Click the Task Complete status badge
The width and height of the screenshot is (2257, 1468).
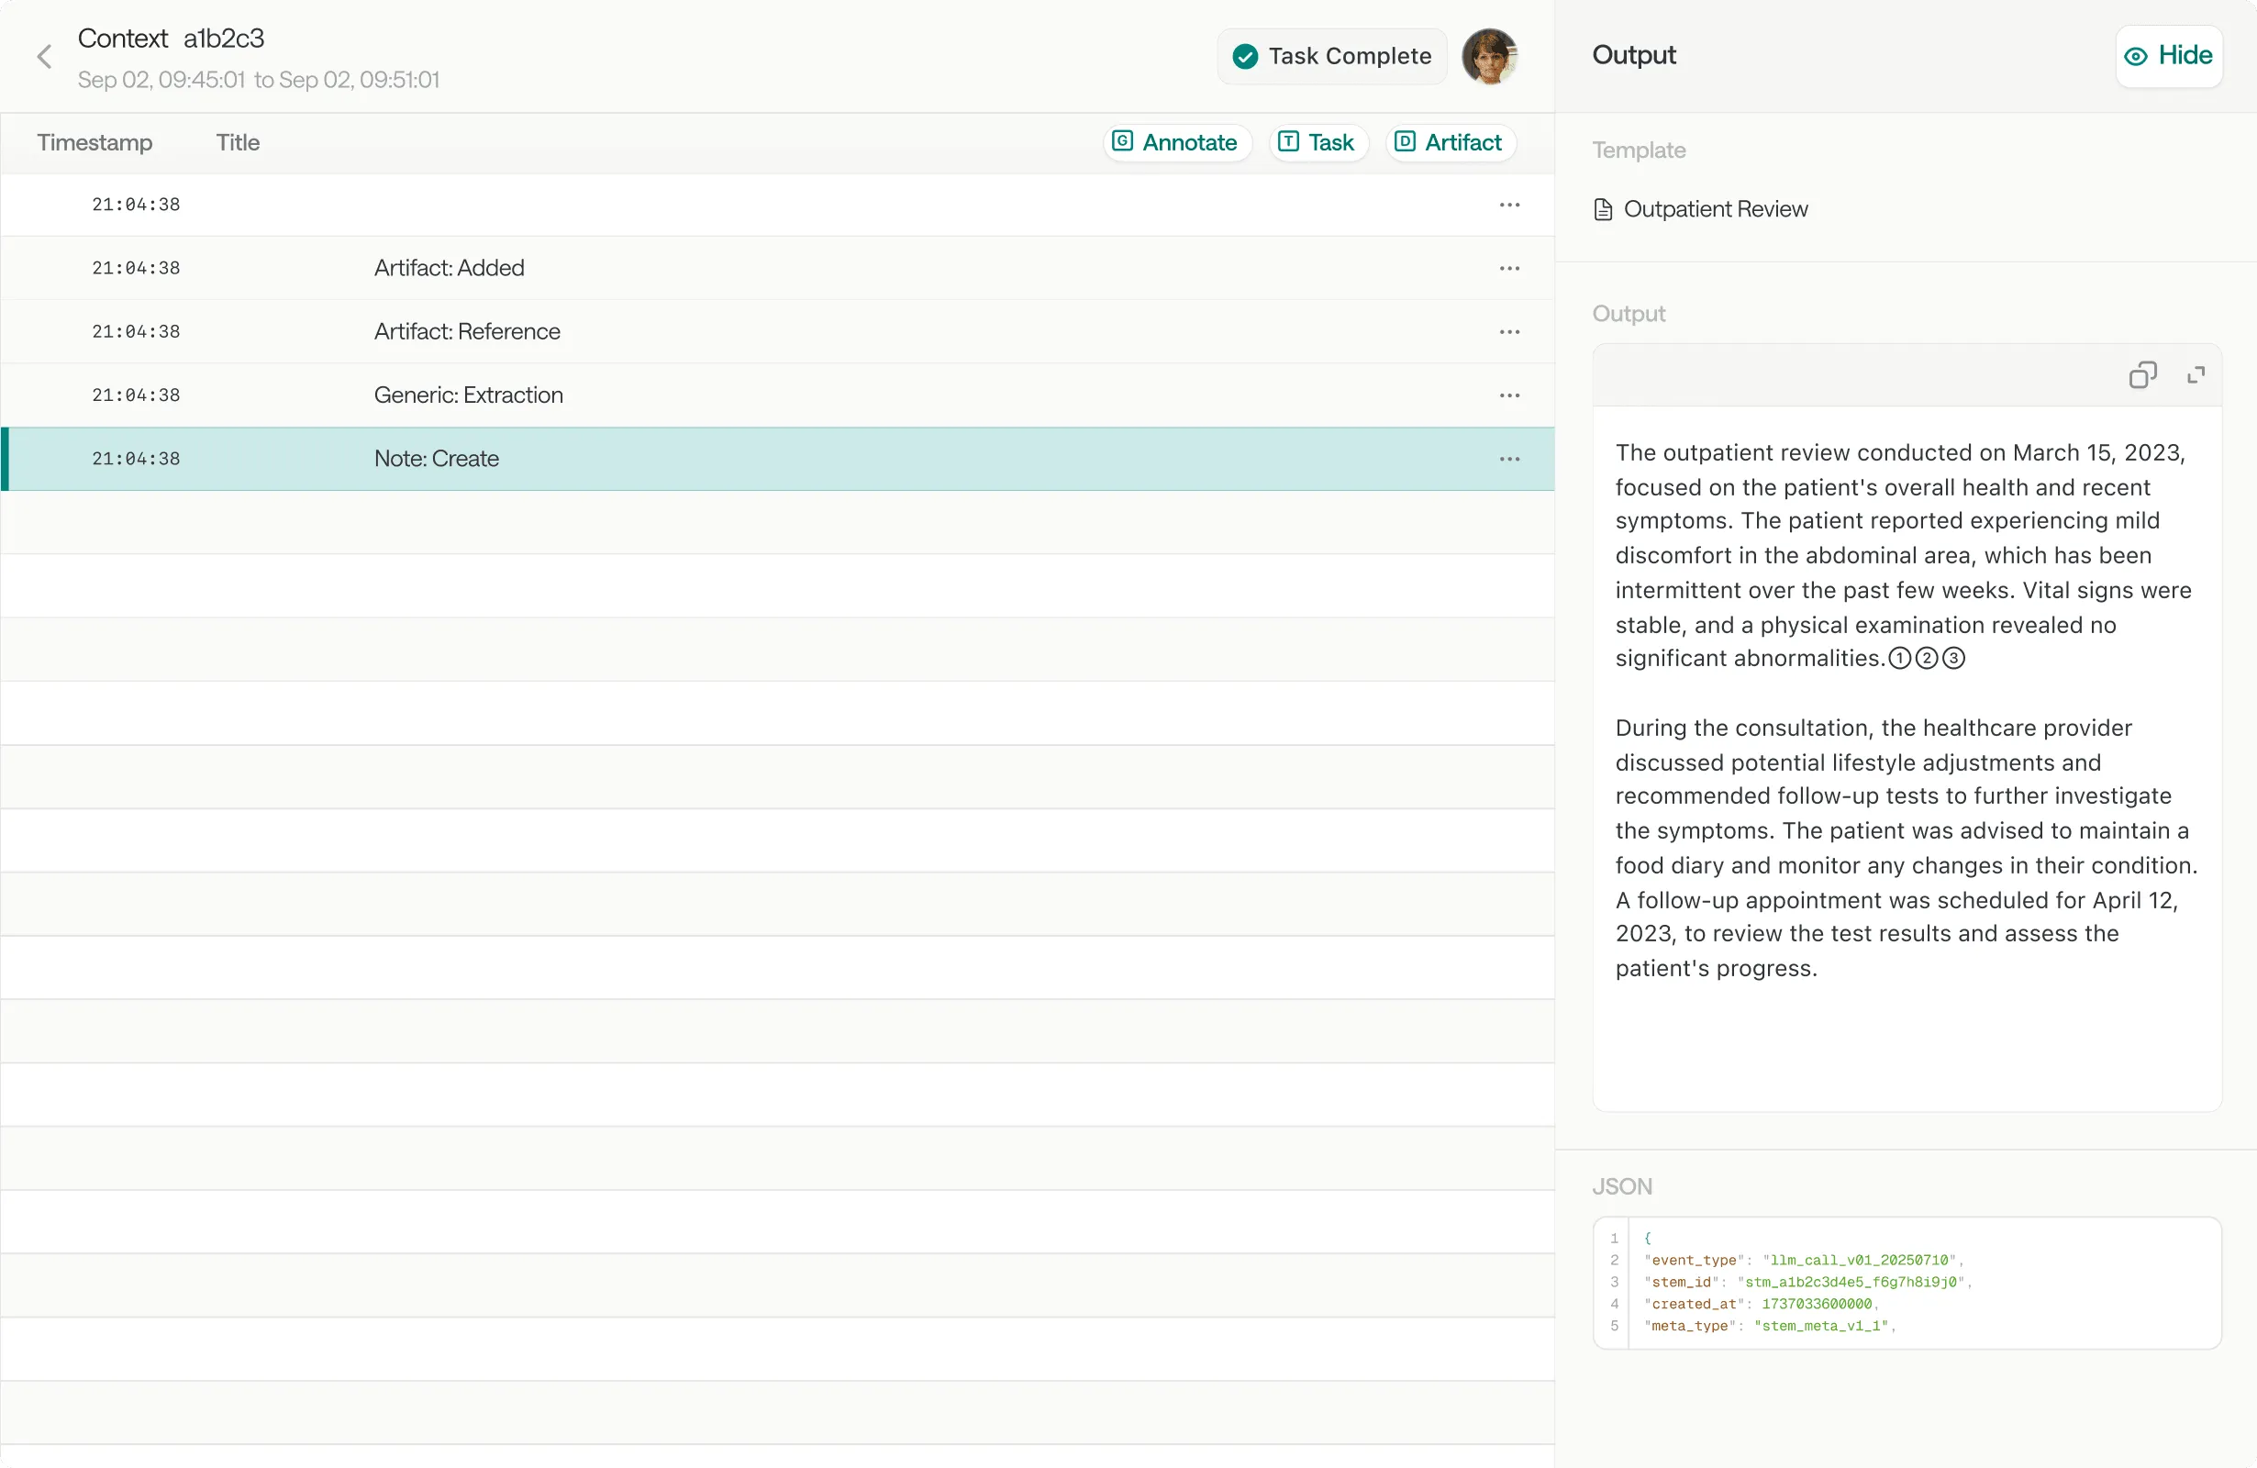(x=1331, y=57)
